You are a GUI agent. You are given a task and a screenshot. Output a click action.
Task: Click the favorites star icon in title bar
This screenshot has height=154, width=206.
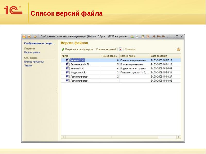click(x=35, y=36)
